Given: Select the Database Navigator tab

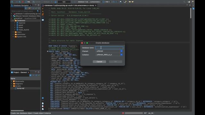Looking at the screenshot, I should [x=21, y=5].
